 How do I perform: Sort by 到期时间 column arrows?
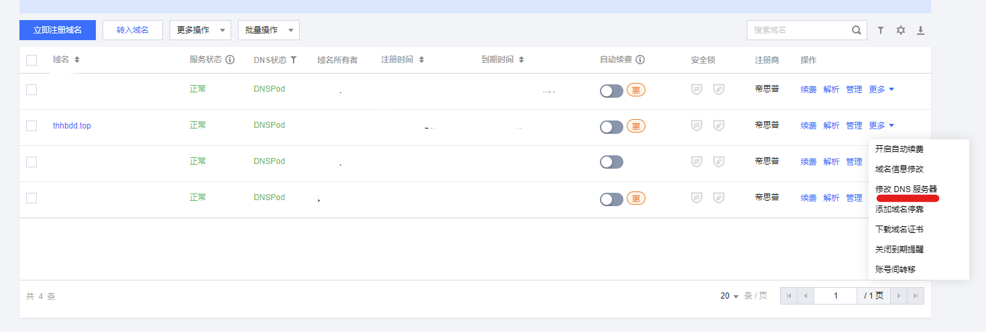(x=521, y=60)
